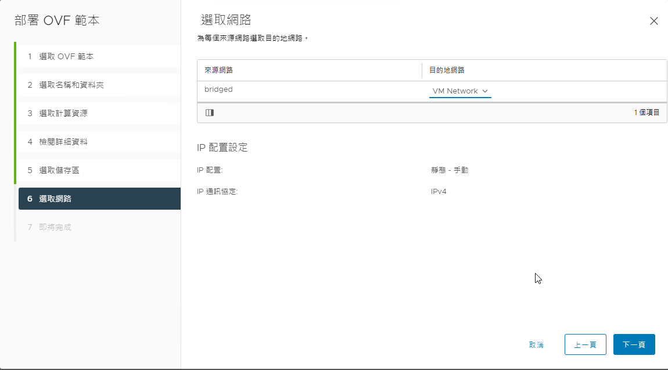
Task: Click the IP 配置 label
Action: 210,170
